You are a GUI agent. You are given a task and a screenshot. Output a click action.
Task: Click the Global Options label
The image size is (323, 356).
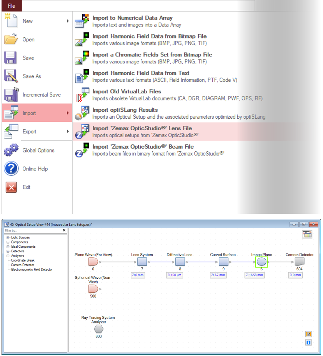click(38, 150)
